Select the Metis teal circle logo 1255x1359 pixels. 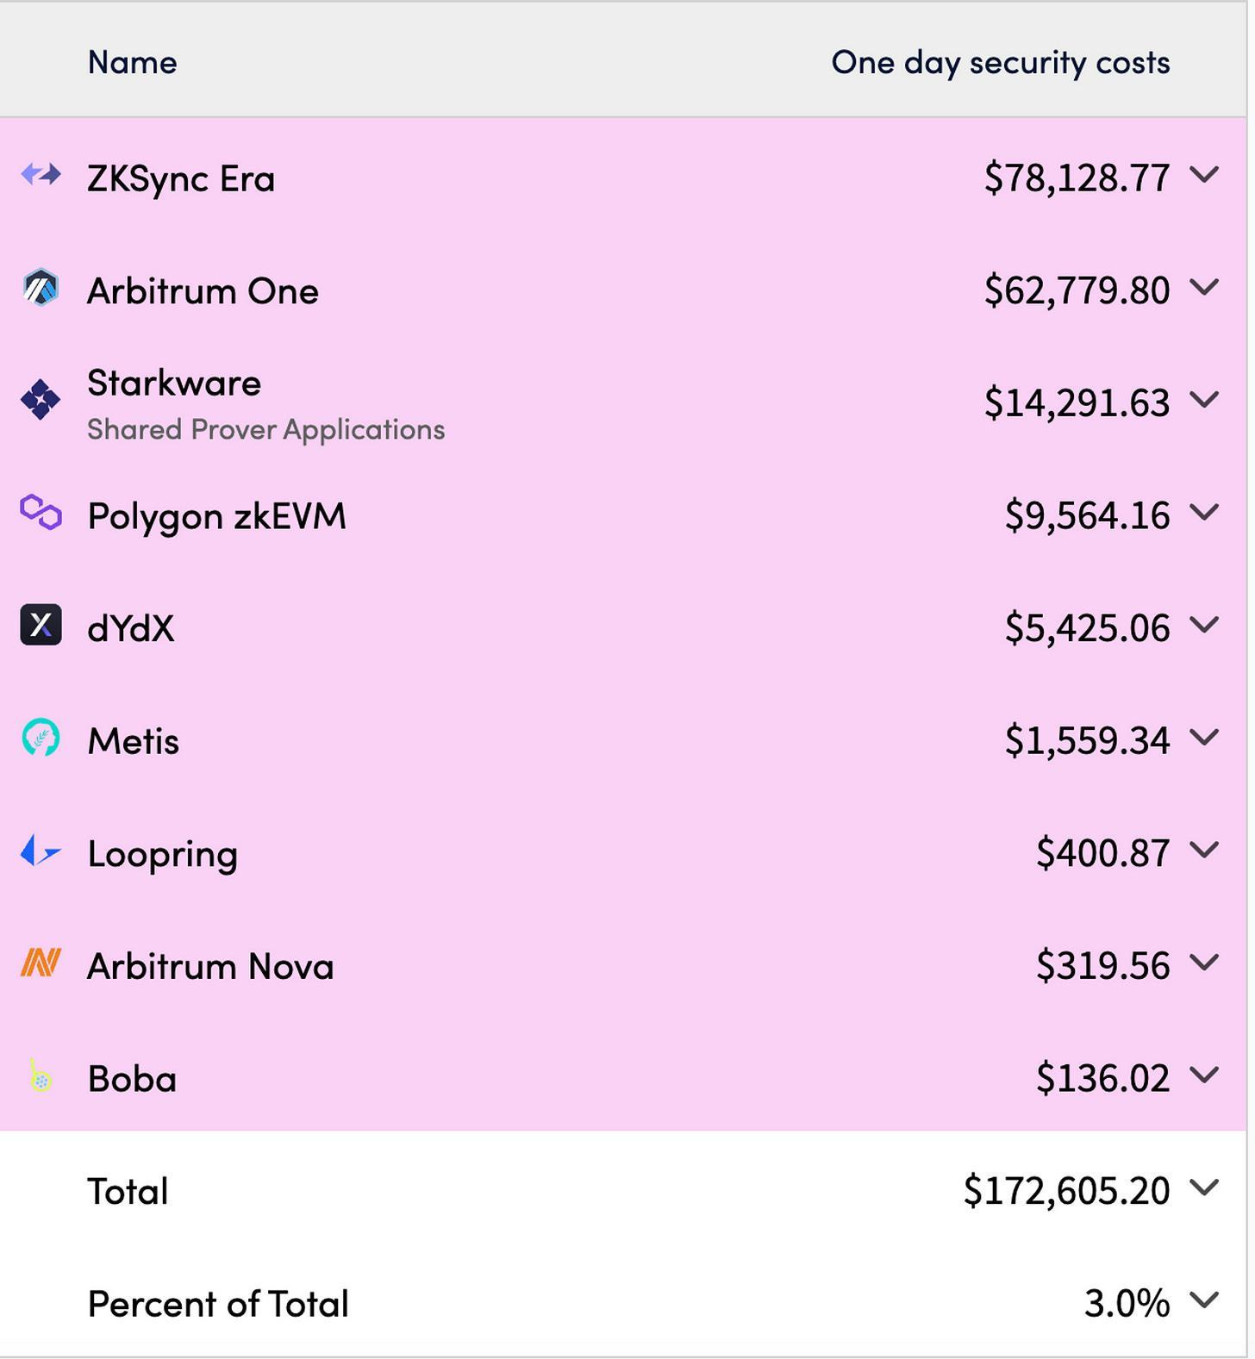coord(41,738)
